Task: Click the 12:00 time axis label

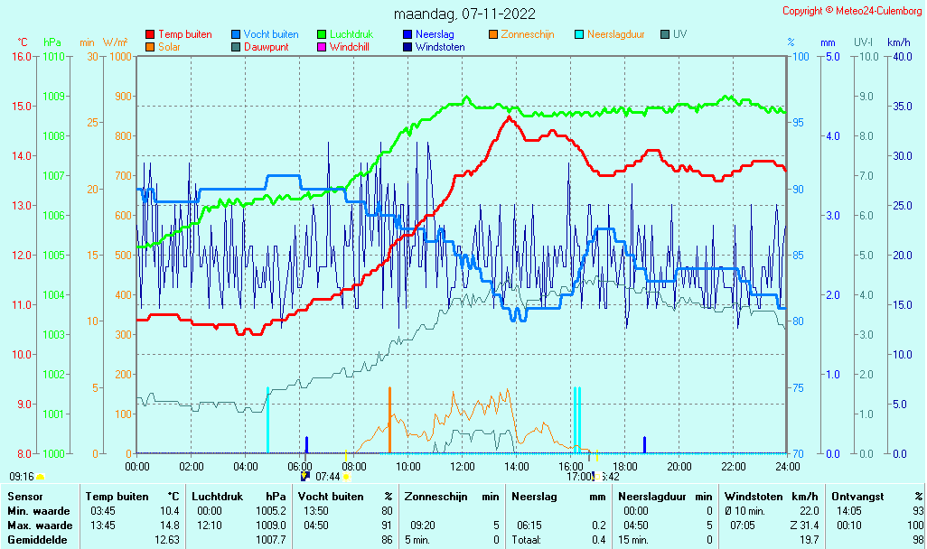Action: [463, 466]
